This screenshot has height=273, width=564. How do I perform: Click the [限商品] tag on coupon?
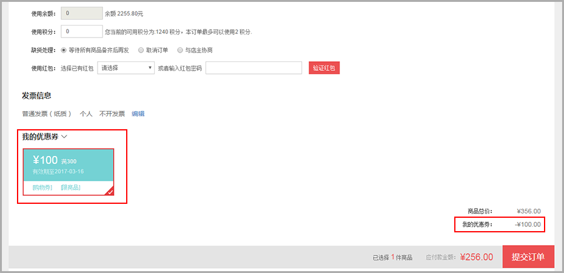[70, 187]
